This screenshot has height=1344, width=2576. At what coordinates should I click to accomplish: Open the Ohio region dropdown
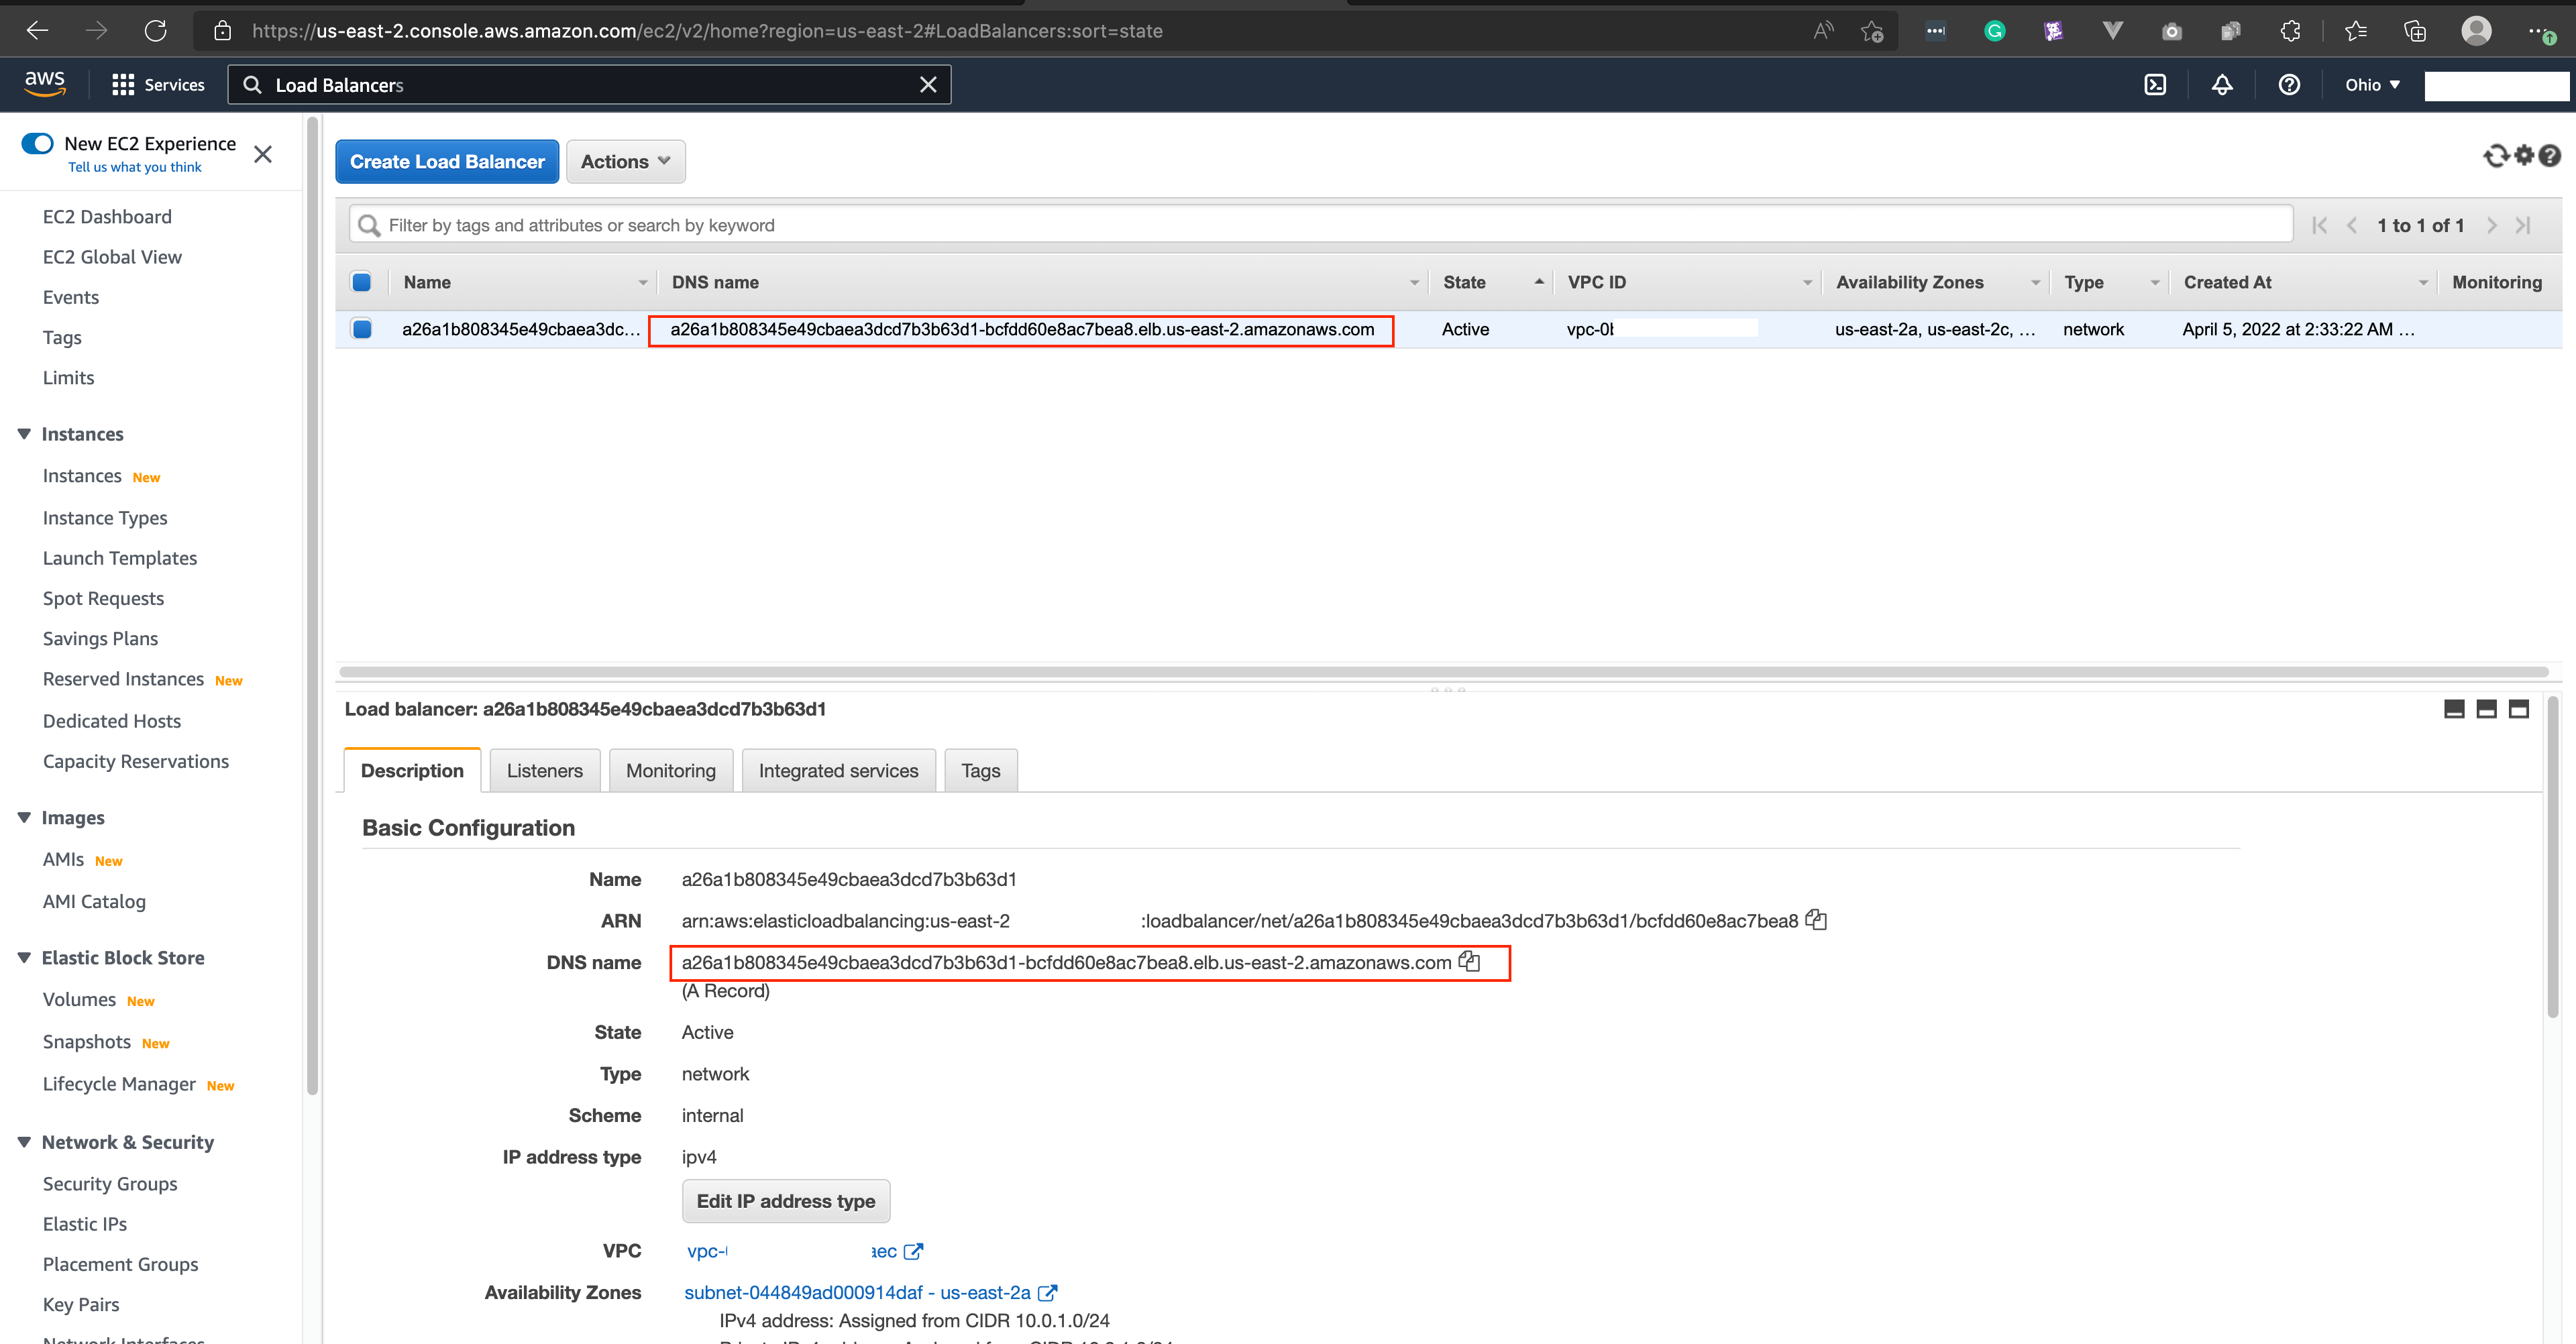tap(2372, 85)
